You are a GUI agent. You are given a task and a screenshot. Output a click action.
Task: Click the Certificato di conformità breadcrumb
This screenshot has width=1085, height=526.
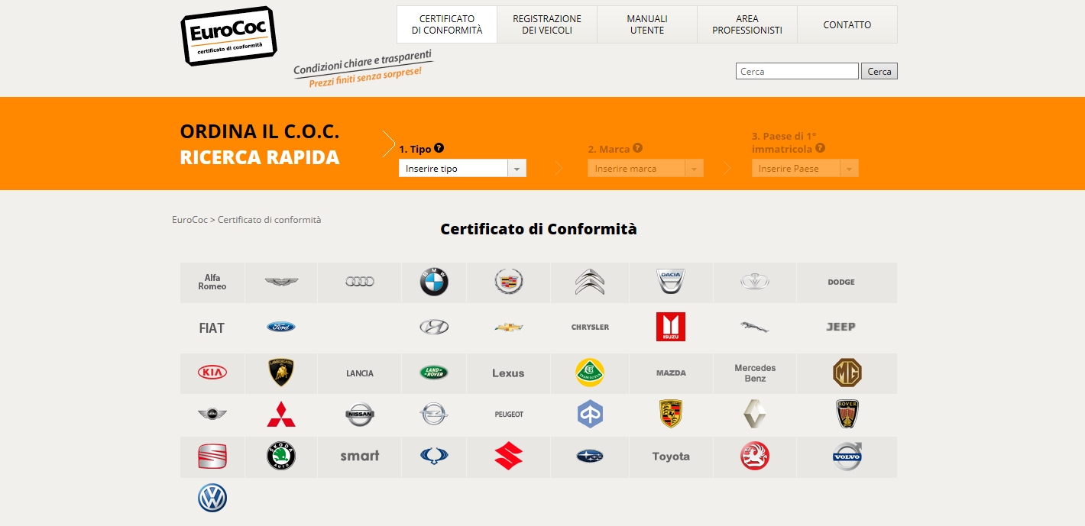[269, 220]
